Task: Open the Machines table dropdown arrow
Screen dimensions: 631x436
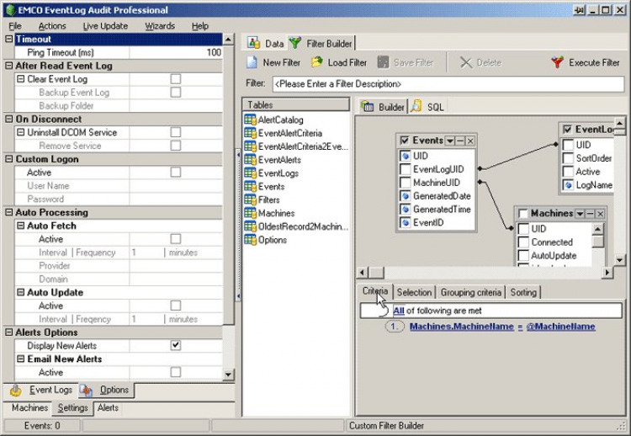Action: (580, 213)
